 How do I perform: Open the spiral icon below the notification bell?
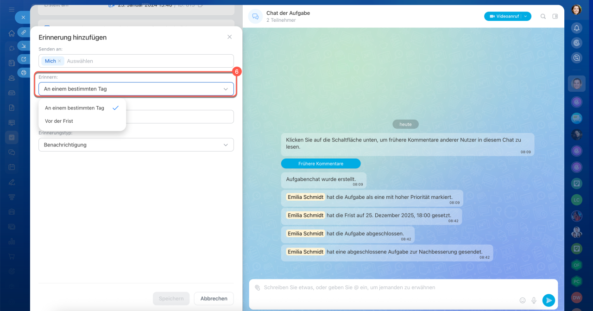click(x=576, y=43)
